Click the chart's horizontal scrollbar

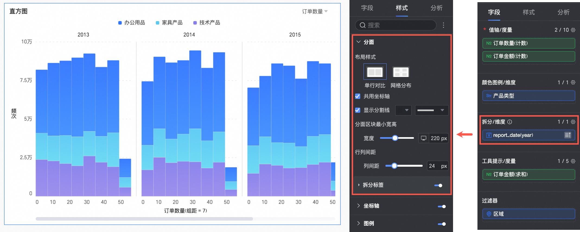144,219
